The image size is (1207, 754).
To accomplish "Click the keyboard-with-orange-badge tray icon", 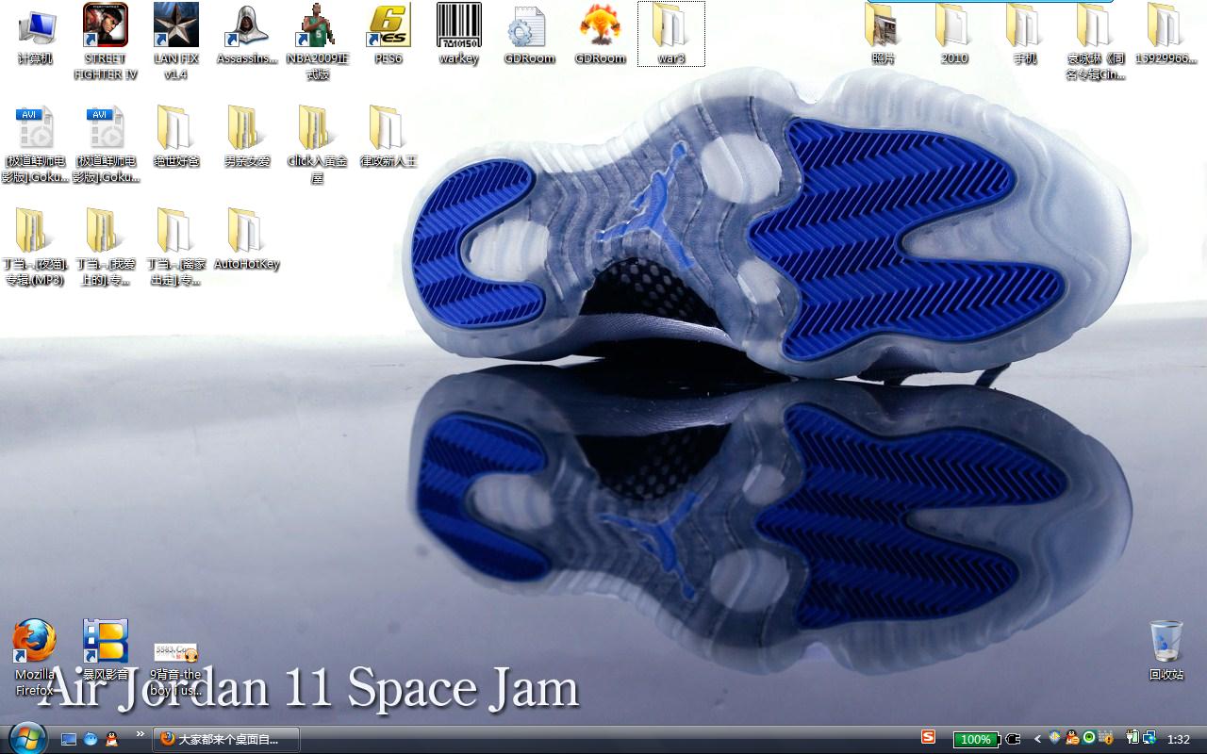I will pyautogui.click(x=1106, y=738).
